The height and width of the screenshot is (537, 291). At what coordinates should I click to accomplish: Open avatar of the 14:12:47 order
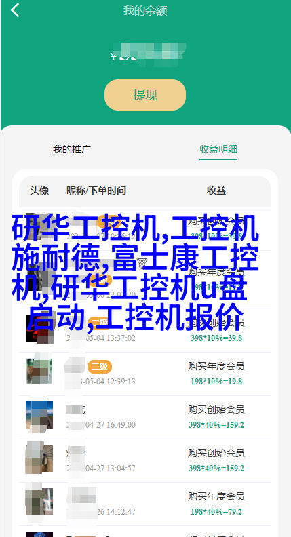[39, 502]
